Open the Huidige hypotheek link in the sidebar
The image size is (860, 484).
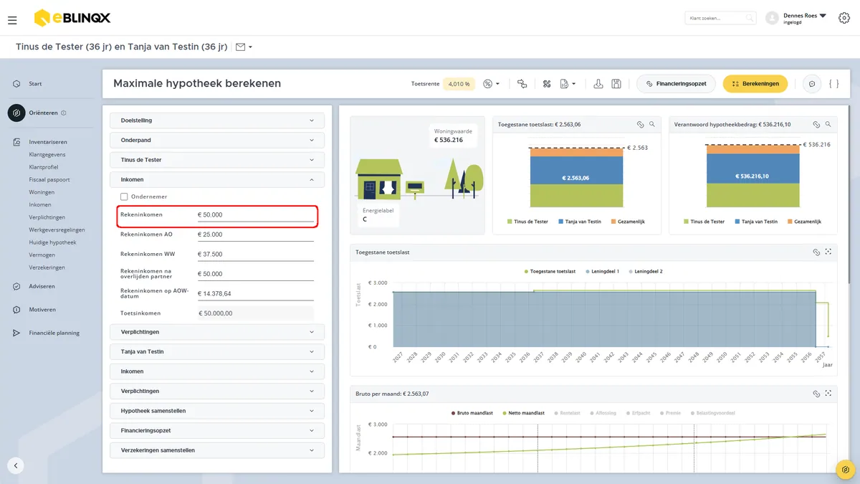click(x=52, y=242)
